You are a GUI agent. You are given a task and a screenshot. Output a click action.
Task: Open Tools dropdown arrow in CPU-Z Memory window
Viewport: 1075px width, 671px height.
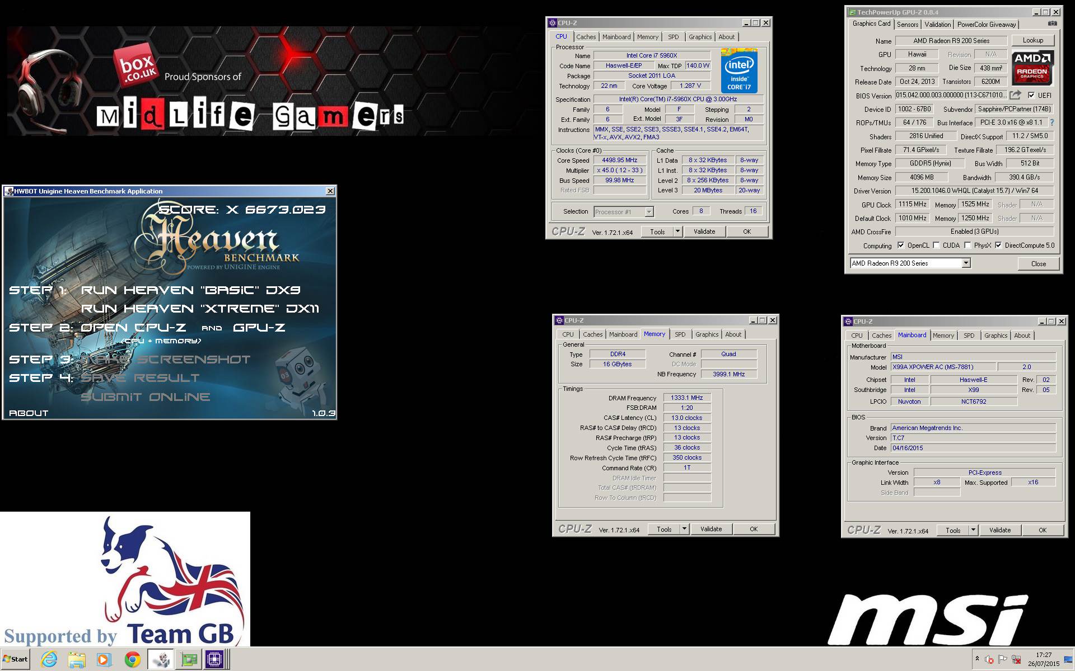pos(684,528)
